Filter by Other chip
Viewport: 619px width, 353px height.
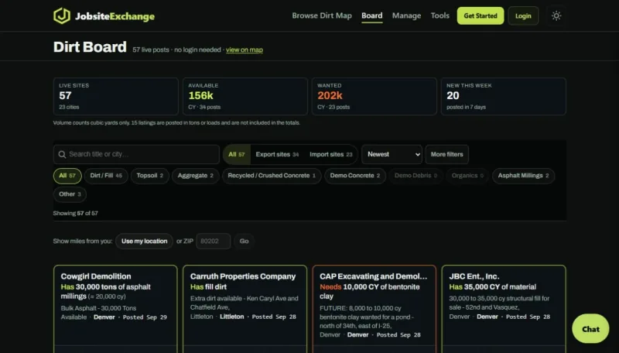pos(70,194)
